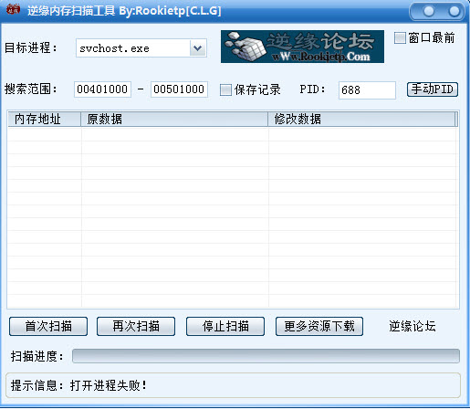Focus the search range start field 00401000
This screenshot has height=409, width=470.
click(x=102, y=89)
